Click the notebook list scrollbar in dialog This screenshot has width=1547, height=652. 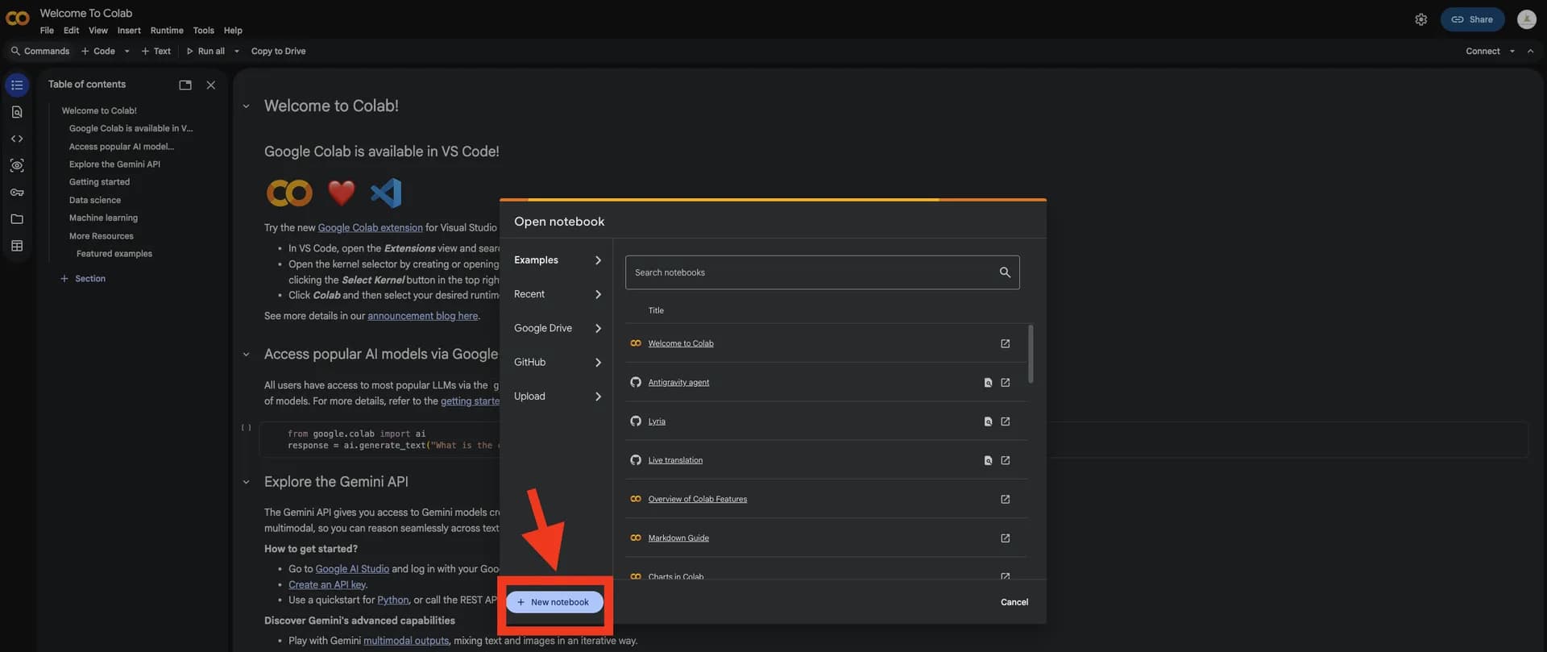pos(1031,354)
